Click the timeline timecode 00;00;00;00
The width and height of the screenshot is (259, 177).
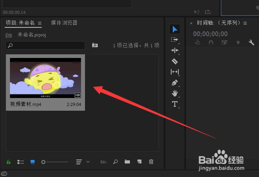coord(210,34)
